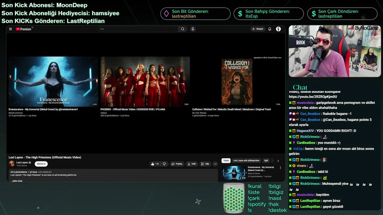Viewport: 383px width, 215px height.
Task: Click the '!çark' command text
Action: [254, 198]
